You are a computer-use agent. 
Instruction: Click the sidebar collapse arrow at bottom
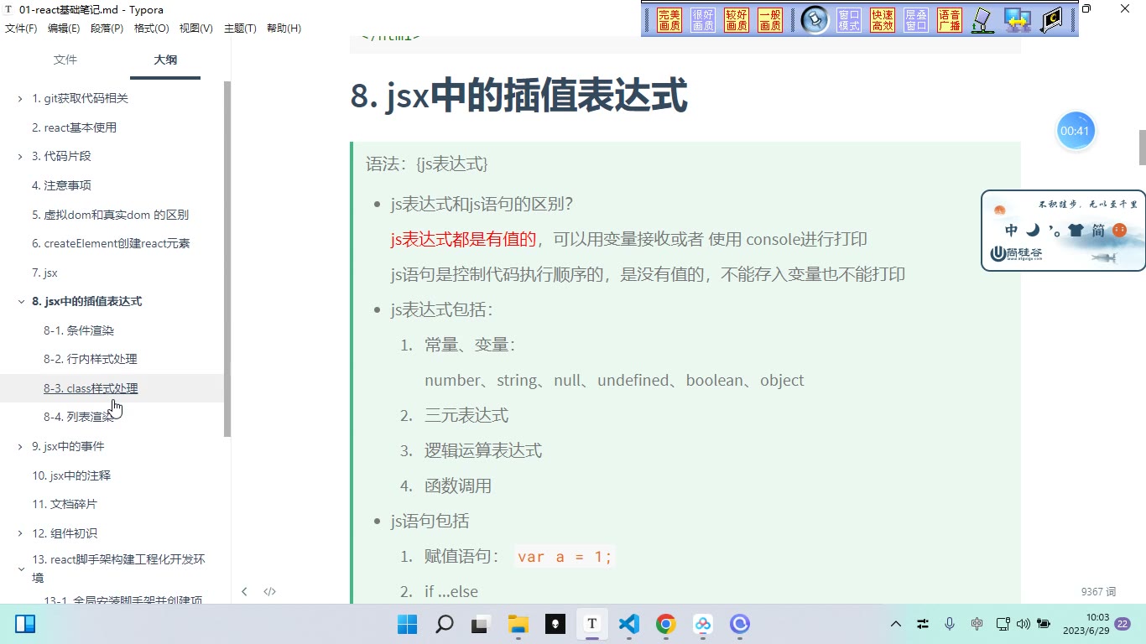pyautogui.click(x=244, y=591)
